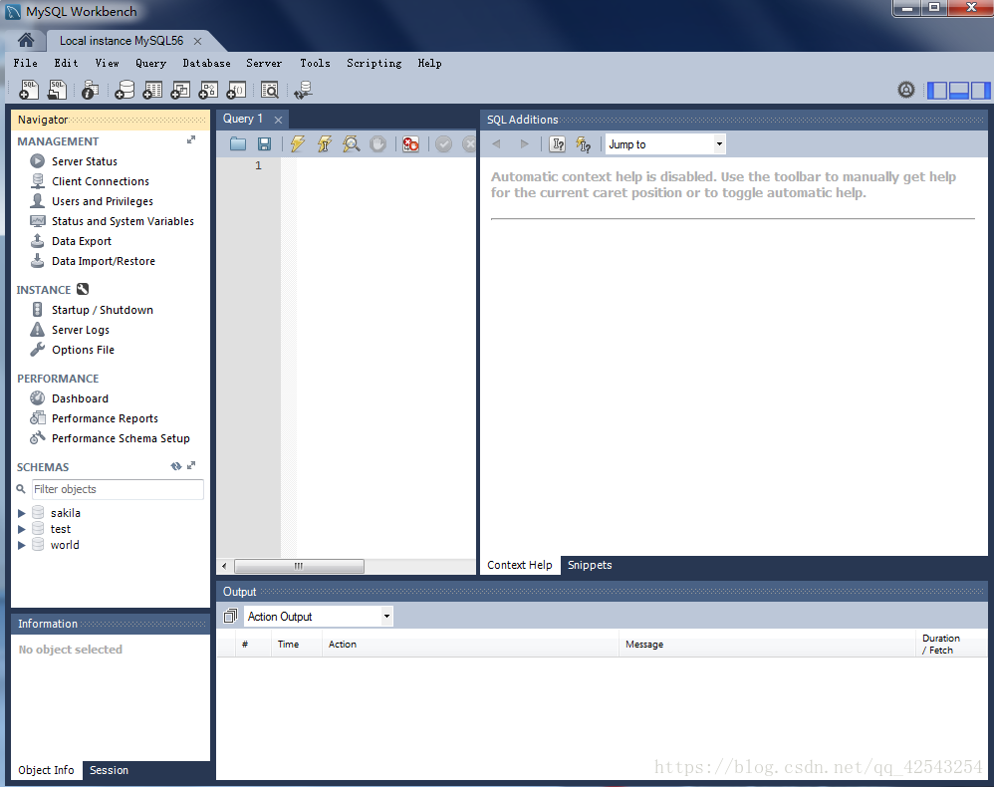Open an SQL script file from toolbar
Image resolution: width=994 pixels, height=787 pixels.
(57, 90)
